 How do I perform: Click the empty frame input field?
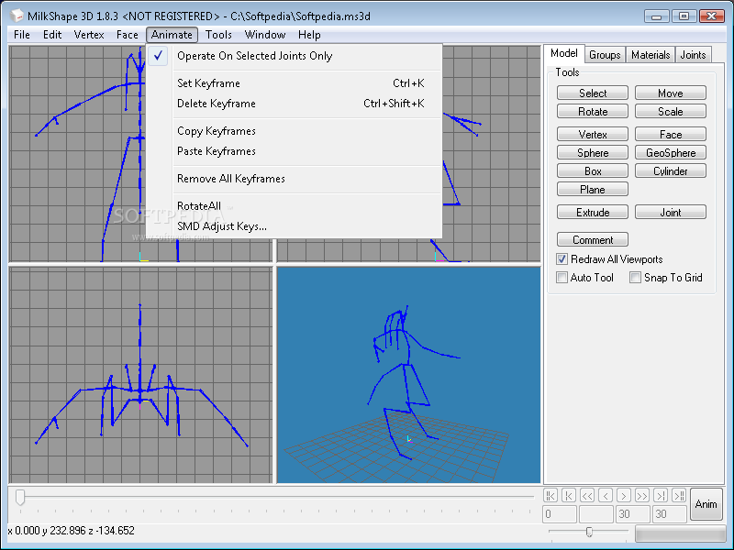pos(595,514)
